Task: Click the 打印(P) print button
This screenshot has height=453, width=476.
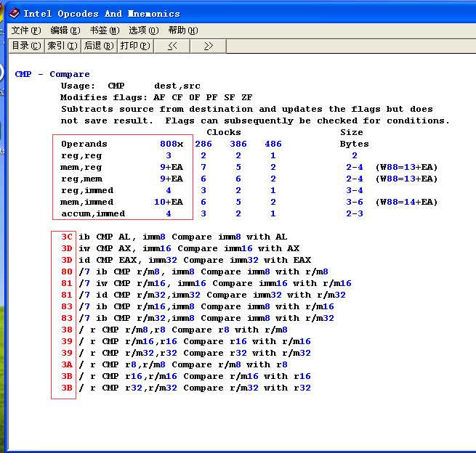Action: coord(135,46)
